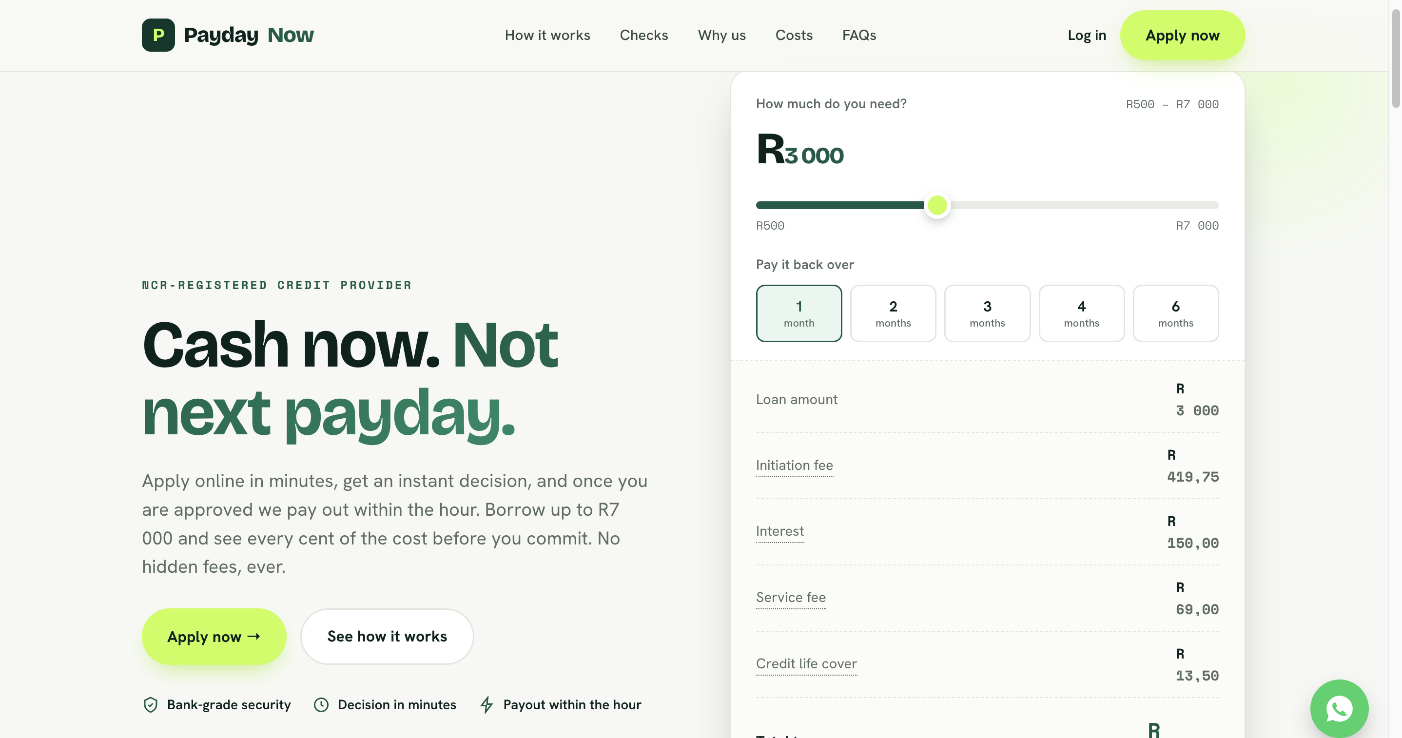Click the Loan amount row label

click(796, 400)
